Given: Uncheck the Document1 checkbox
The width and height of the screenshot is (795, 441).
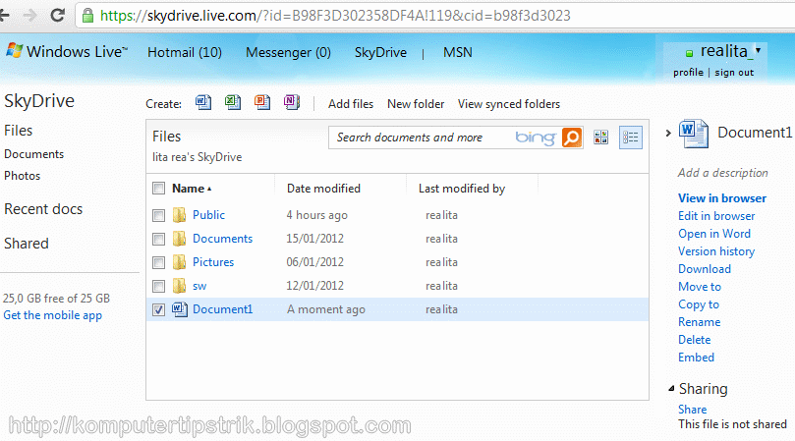Looking at the screenshot, I should click(x=158, y=309).
